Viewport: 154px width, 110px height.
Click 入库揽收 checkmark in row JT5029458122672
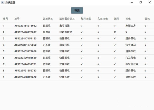(98, 77)
